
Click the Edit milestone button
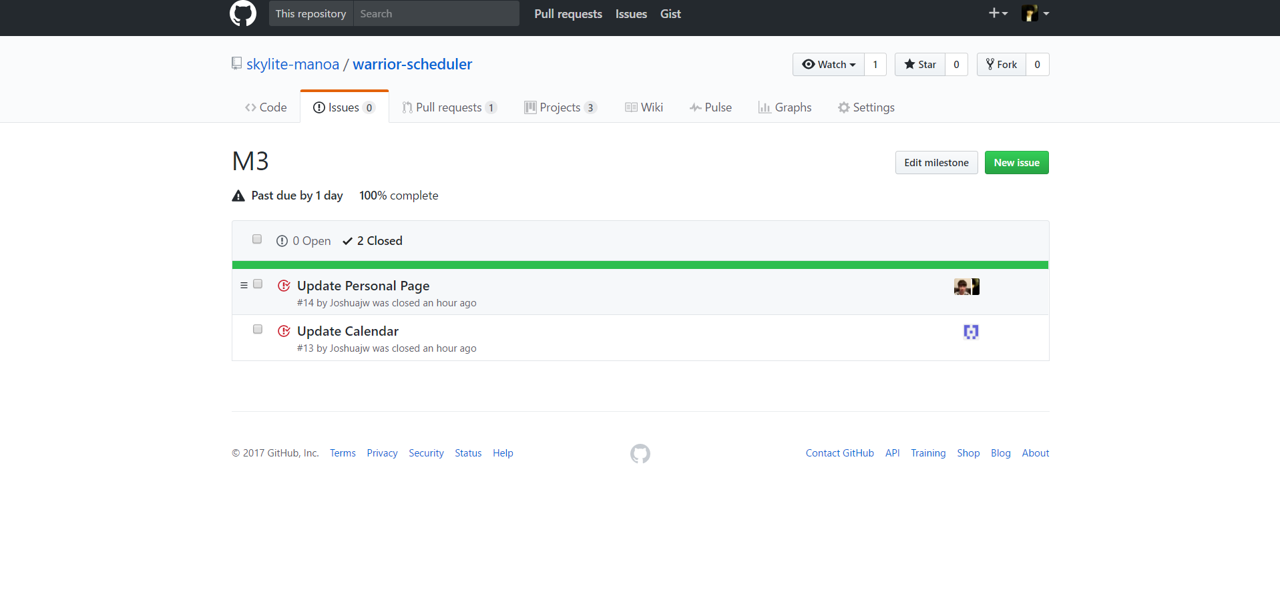coord(936,163)
